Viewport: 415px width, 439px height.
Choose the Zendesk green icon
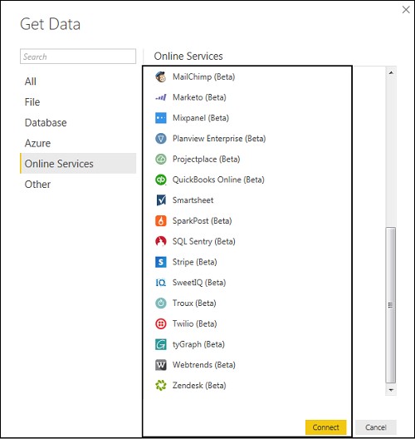click(x=161, y=386)
